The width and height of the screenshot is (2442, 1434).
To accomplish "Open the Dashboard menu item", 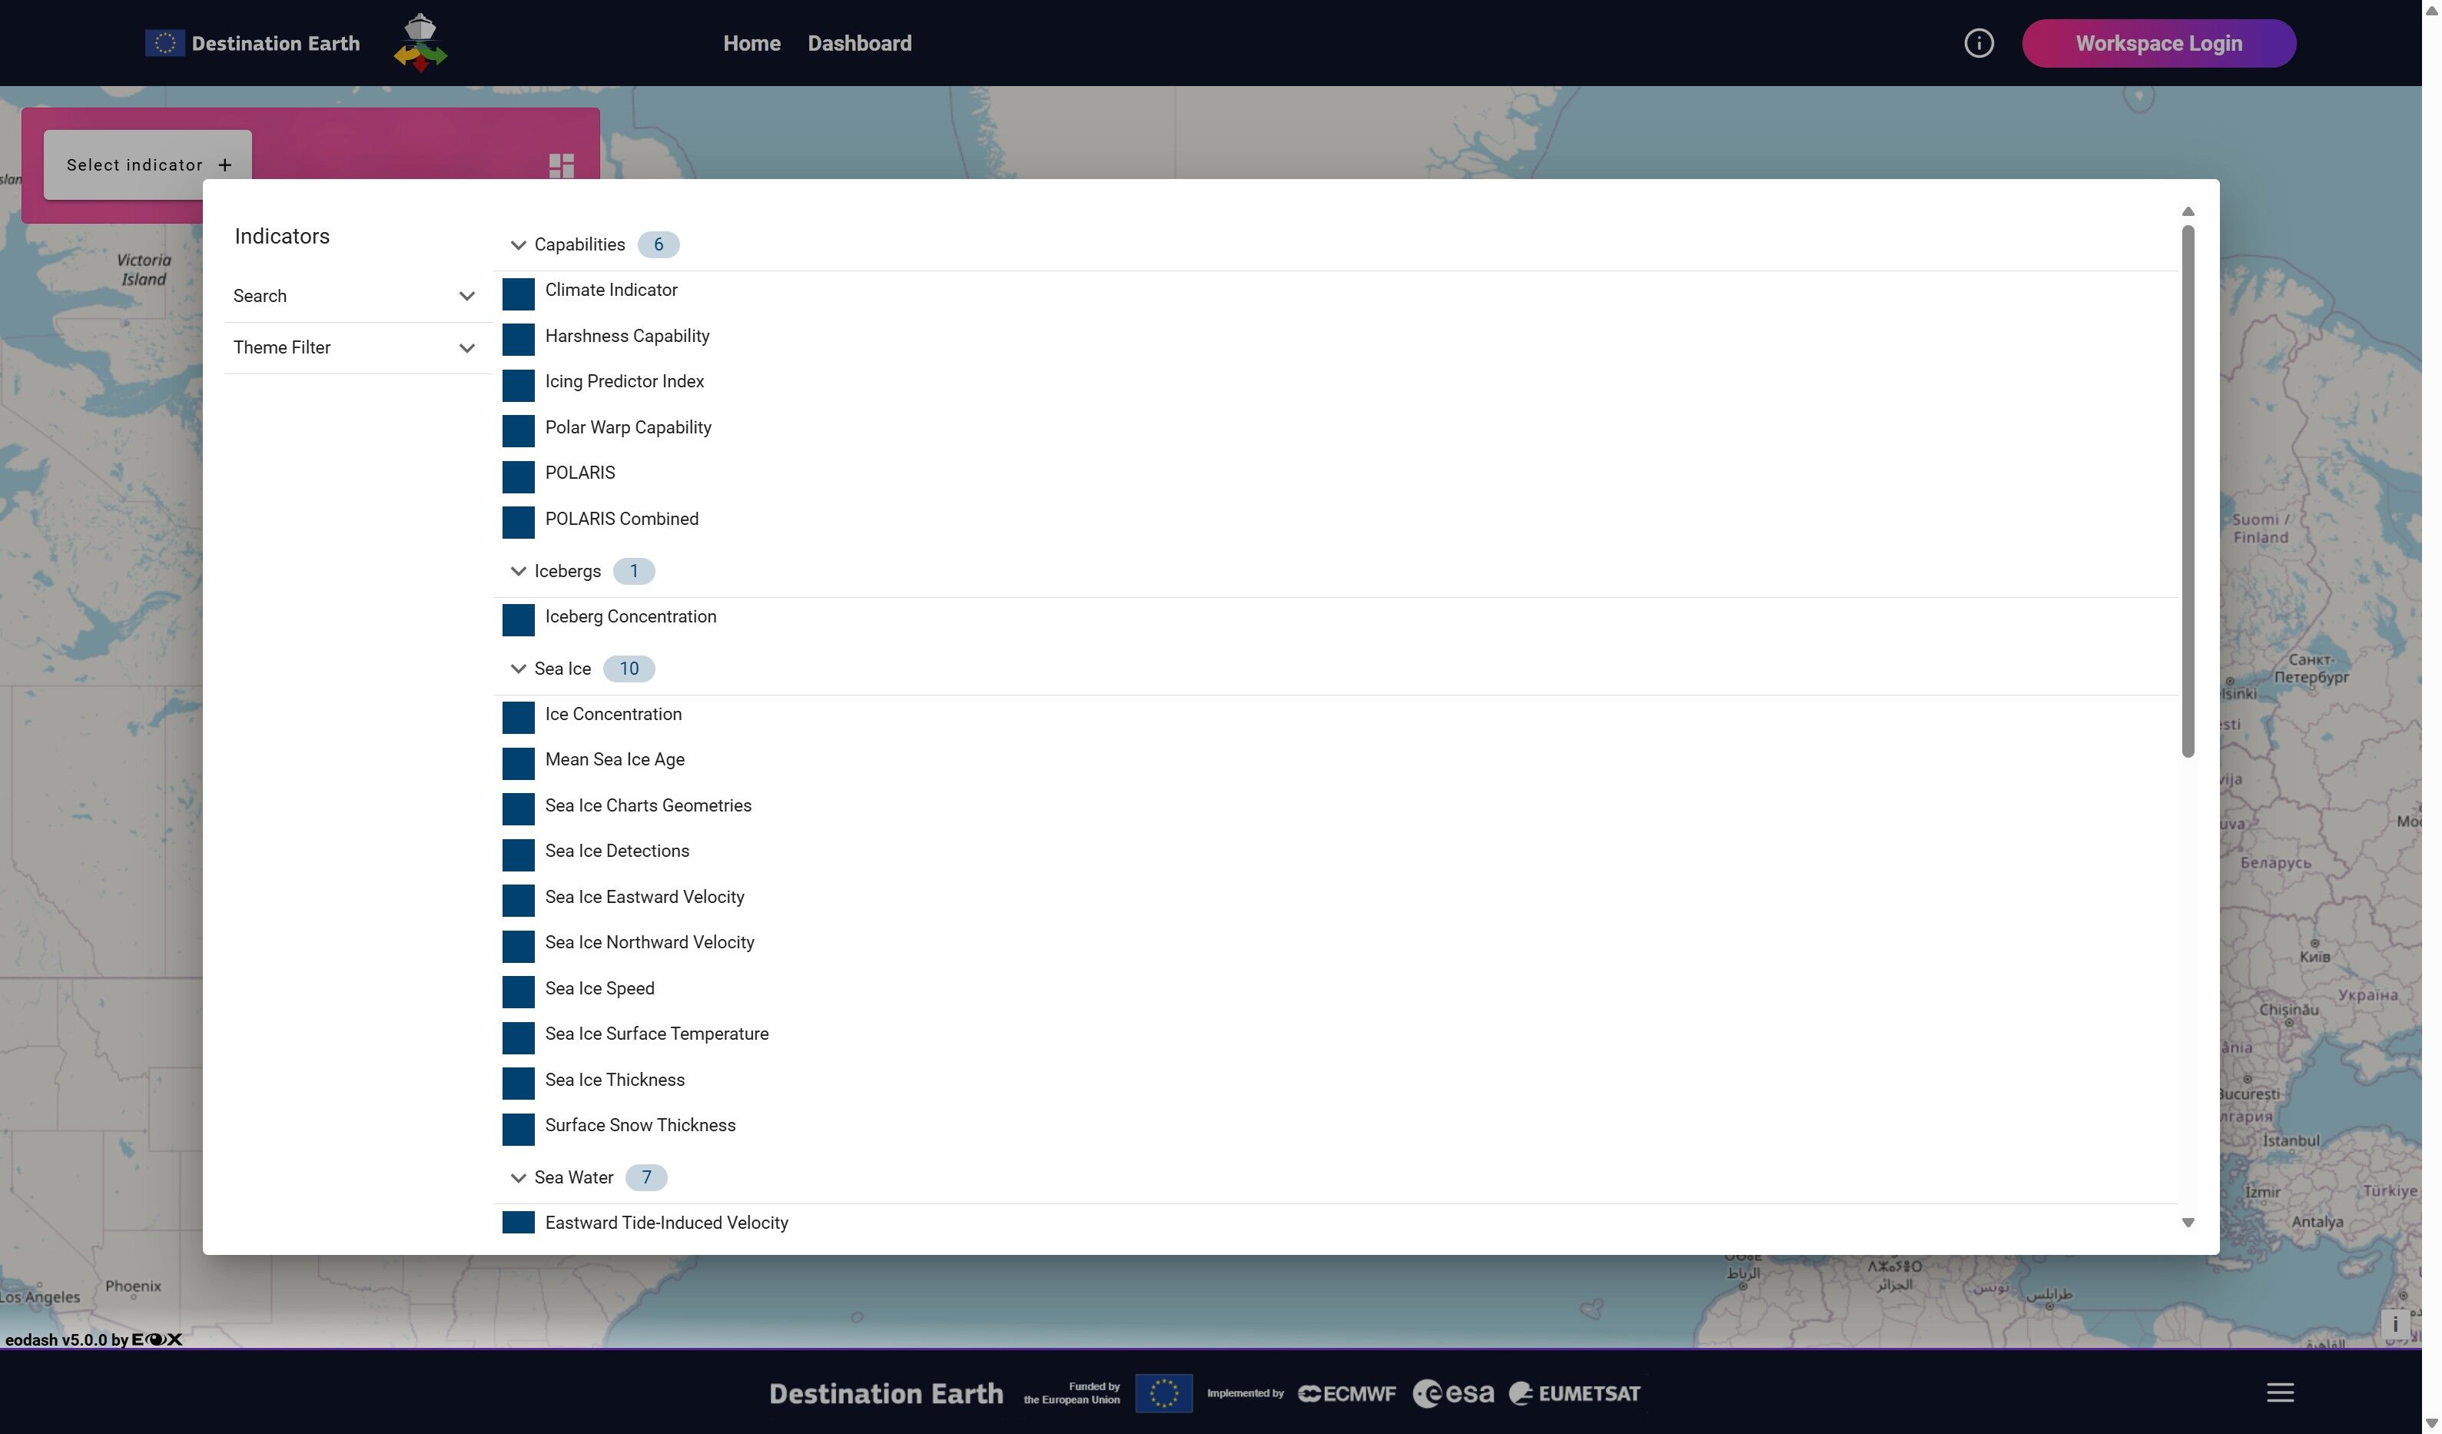I will [858, 44].
